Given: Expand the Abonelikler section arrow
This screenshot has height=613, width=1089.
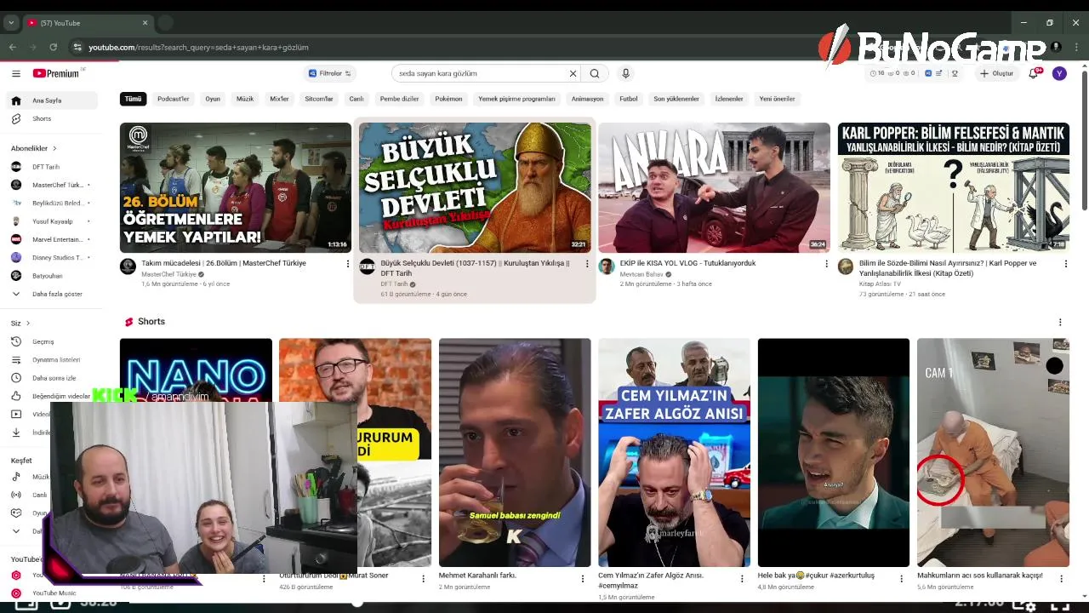Looking at the screenshot, I should pos(54,148).
